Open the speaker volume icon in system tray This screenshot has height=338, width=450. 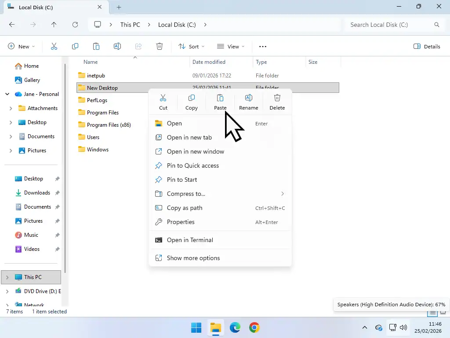[403, 327]
